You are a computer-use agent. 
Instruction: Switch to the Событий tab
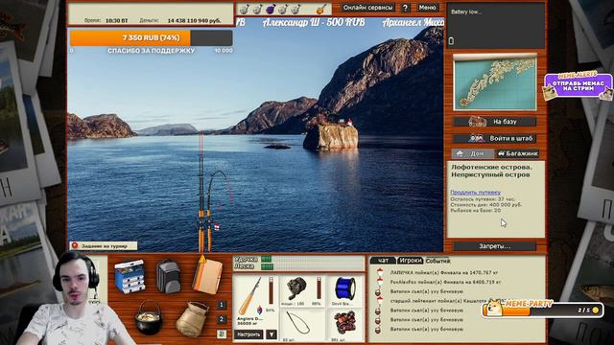tap(437, 260)
